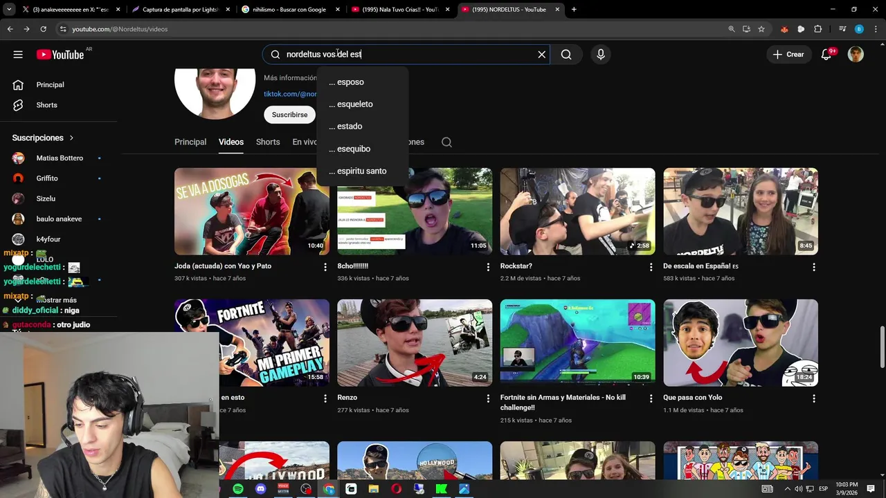Start voice search with the microphone

(x=601, y=55)
